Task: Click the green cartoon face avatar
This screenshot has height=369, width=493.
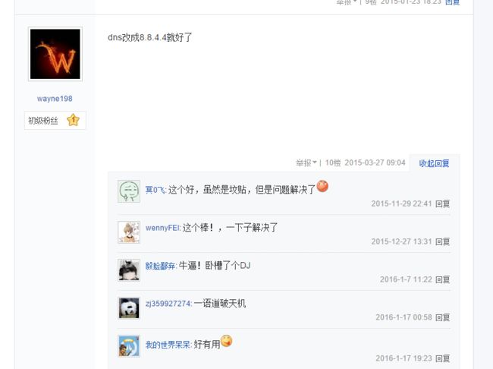Action: [x=129, y=191]
